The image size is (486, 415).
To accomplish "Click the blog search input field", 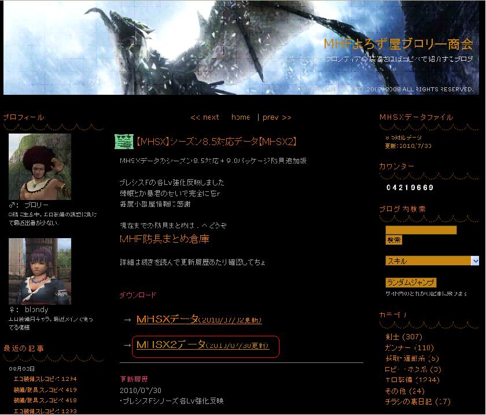I will coord(421,230).
